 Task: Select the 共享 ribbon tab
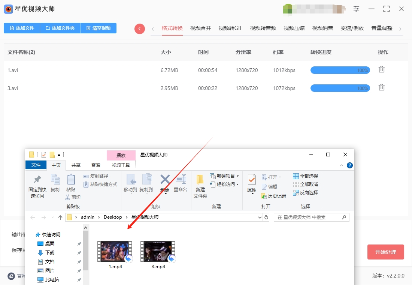coord(76,165)
